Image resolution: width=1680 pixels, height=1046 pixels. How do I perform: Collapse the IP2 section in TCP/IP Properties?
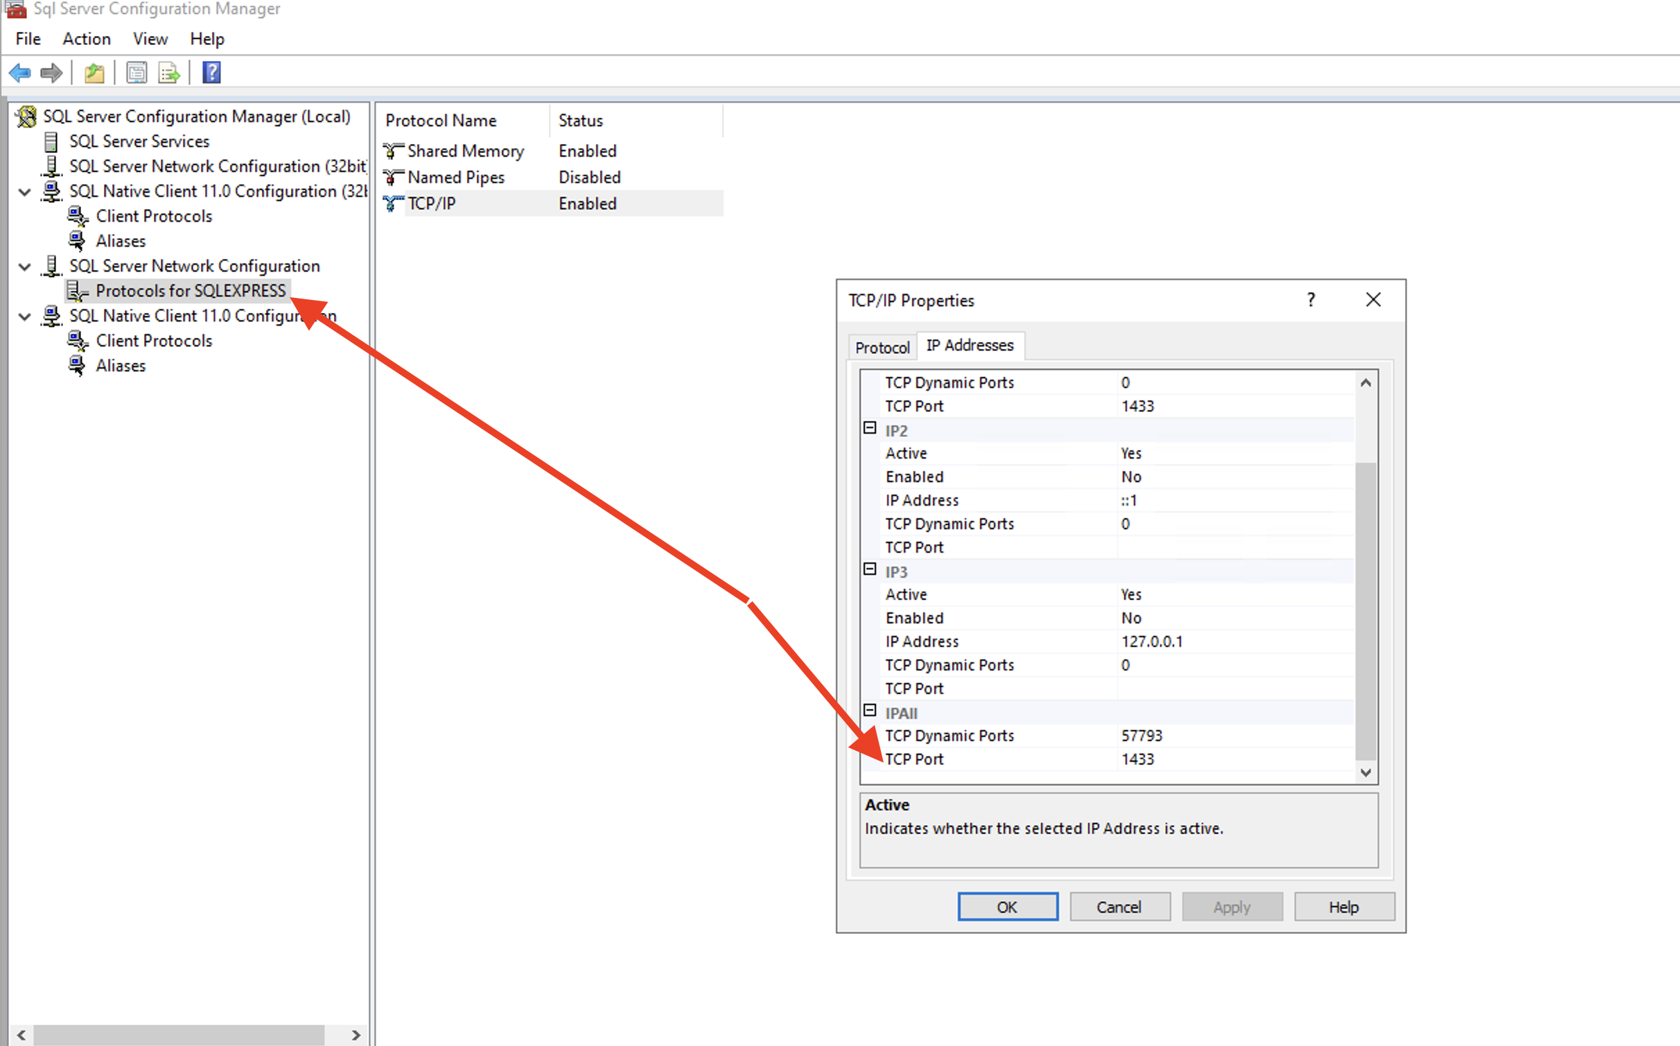(x=870, y=428)
